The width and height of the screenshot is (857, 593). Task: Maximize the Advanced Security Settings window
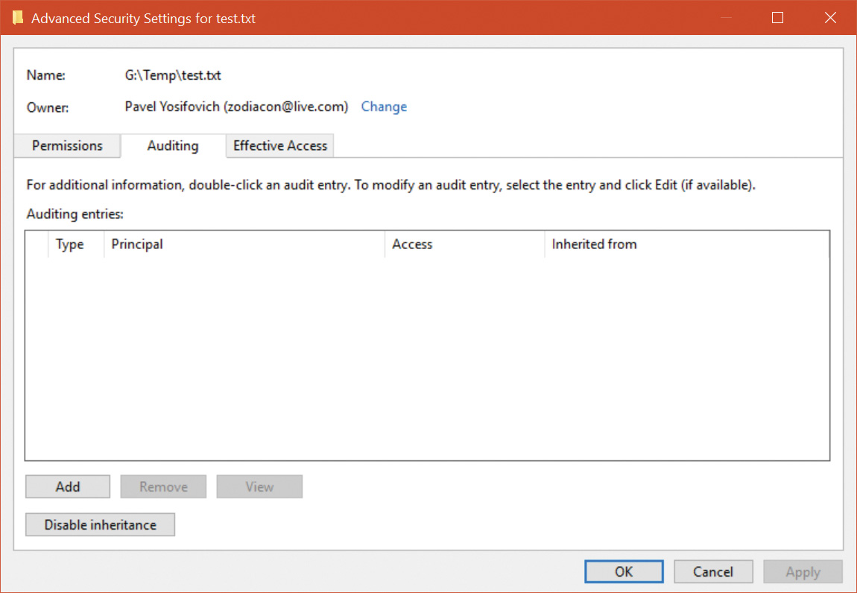[x=777, y=18]
